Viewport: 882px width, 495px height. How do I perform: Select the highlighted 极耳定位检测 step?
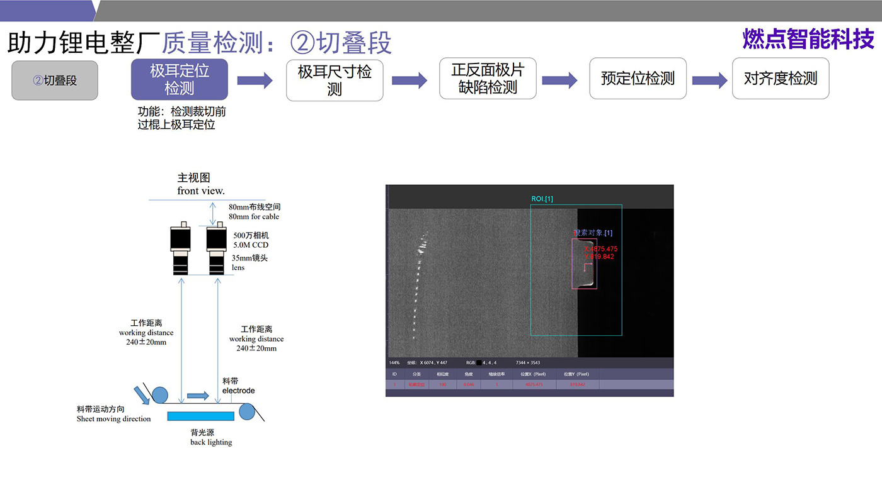179,79
